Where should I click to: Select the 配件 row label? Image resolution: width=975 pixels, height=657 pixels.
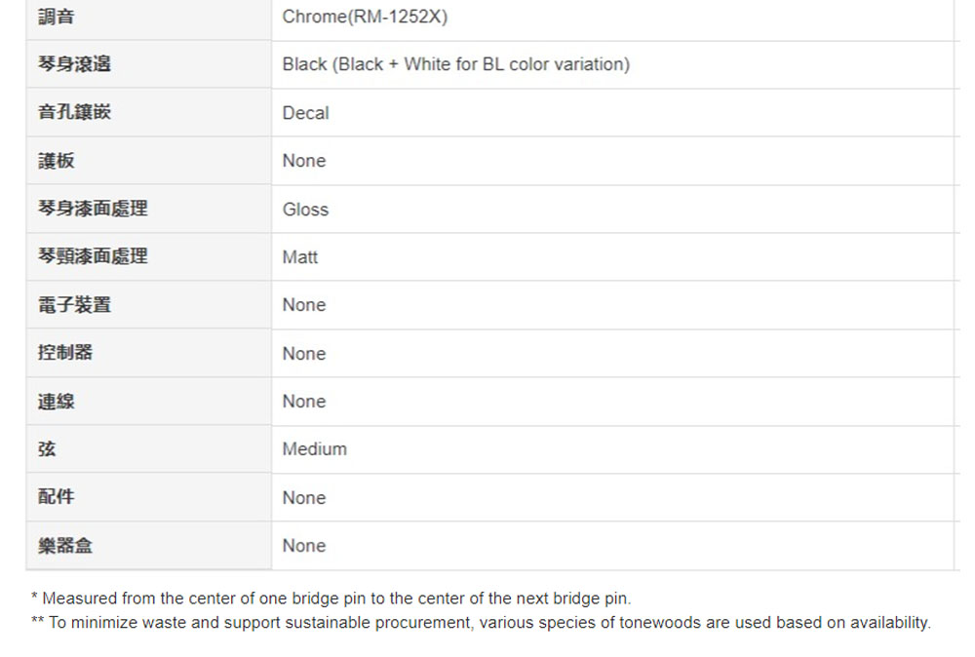coord(56,496)
